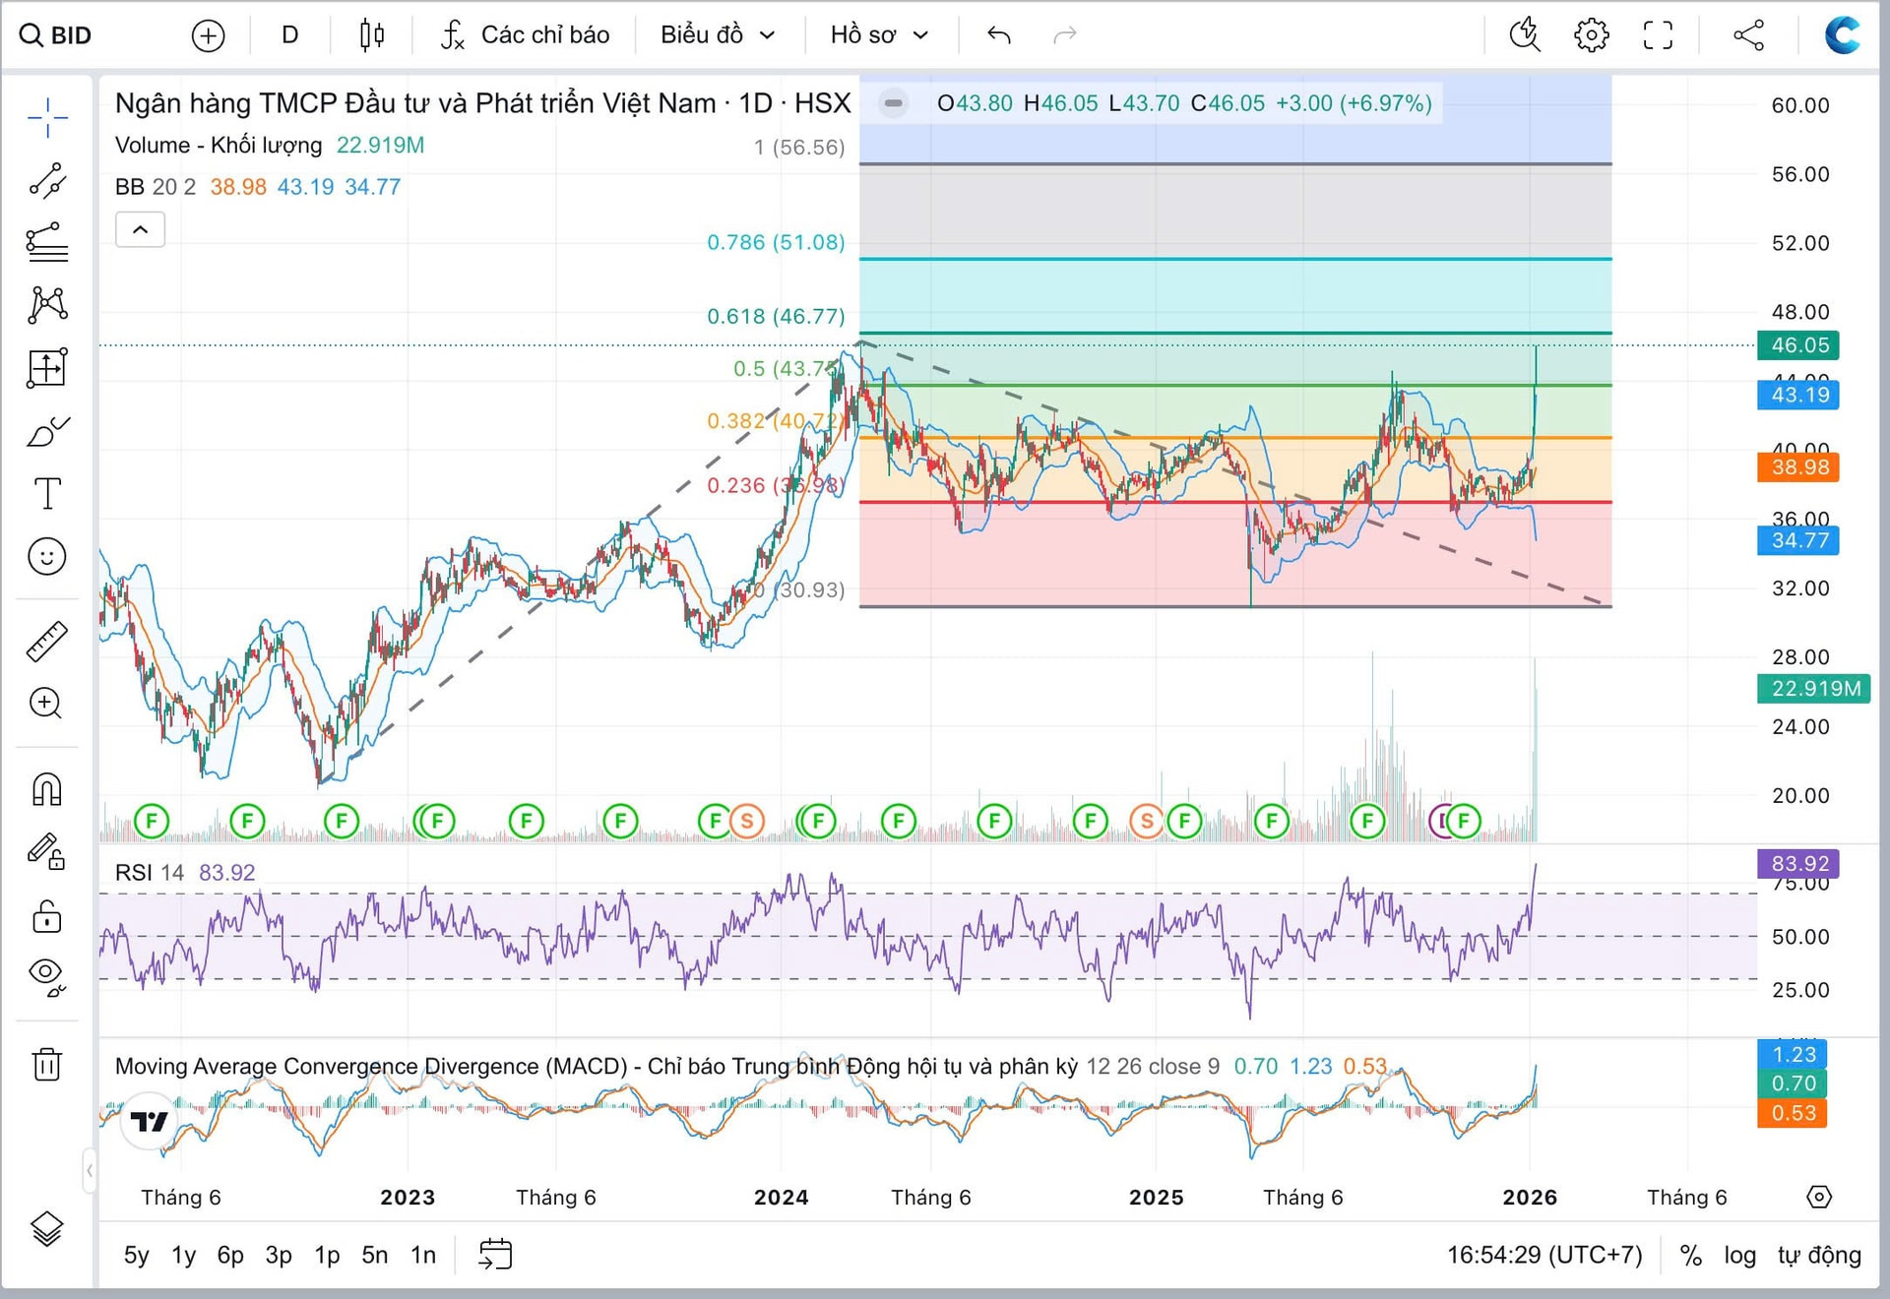1890x1299 pixels.
Task: Open emoji and icons tool
Action: (47, 557)
